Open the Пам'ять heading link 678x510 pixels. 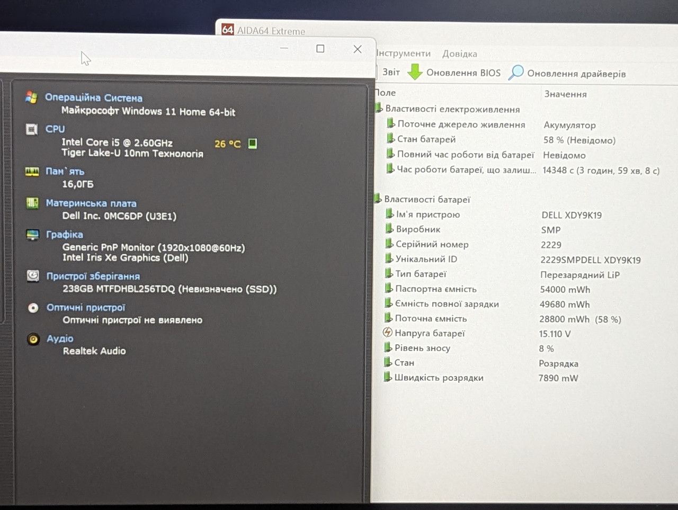(x=65, y=171)
